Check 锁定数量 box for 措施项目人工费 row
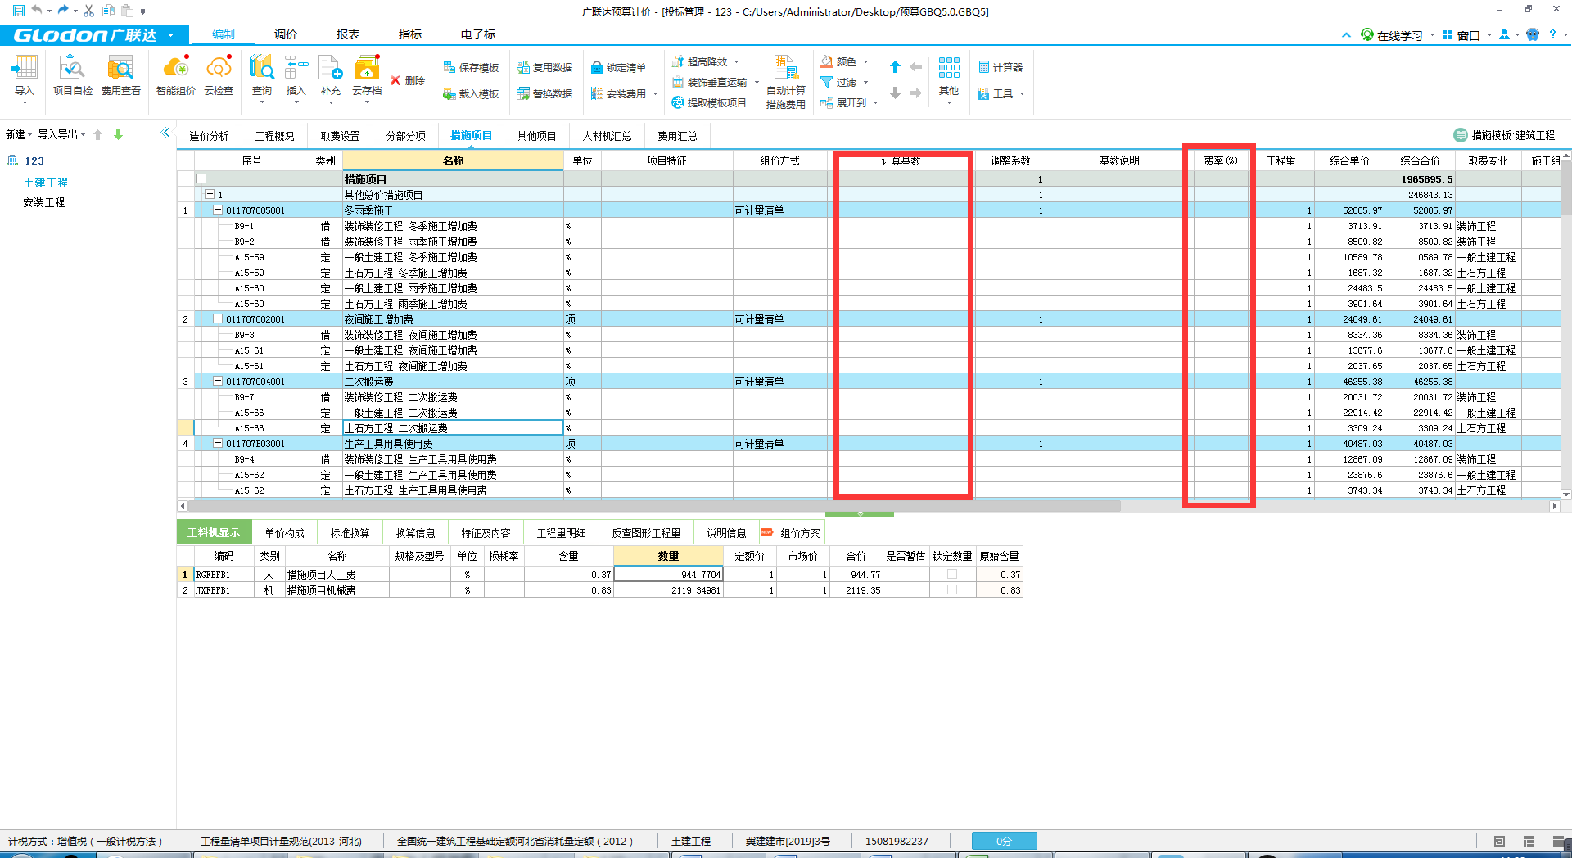The height and width of the screenshot is (858, 1572). coord(951,575)
